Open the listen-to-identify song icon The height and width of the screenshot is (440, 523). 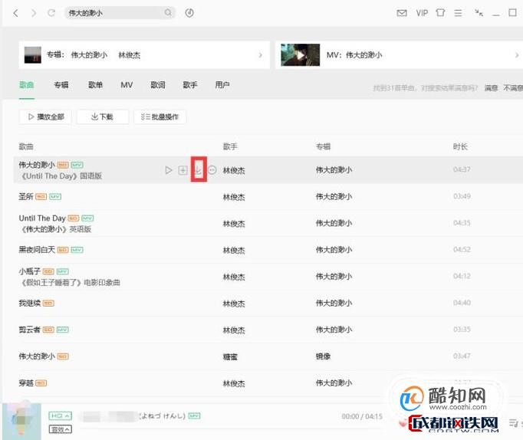coord(189,13)
